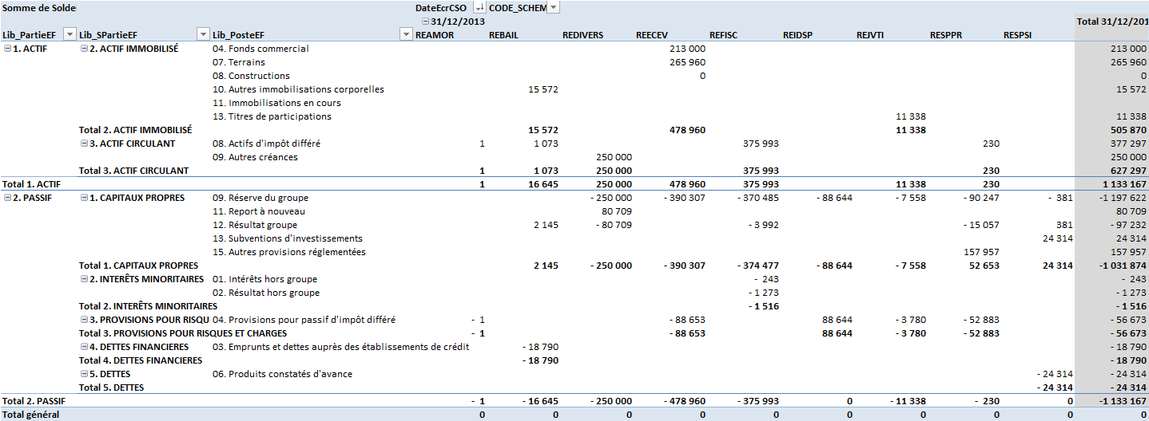Select the 52 653 subtotal cell
This screenshot has width=1149, height=421.
(985, 266)
